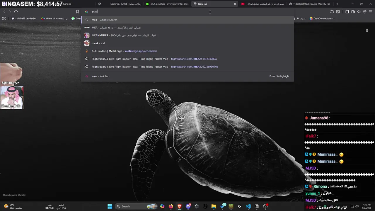Switch to the Spitfire57 2026 tab
The image size is (375, 211).
pos(120,4)
